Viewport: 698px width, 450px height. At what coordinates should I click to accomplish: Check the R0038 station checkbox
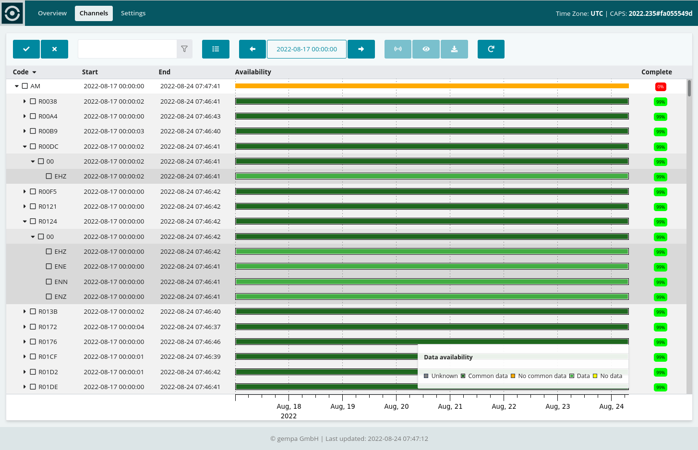coord(33,101)
